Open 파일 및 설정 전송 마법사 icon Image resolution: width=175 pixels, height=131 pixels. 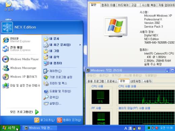6,85
